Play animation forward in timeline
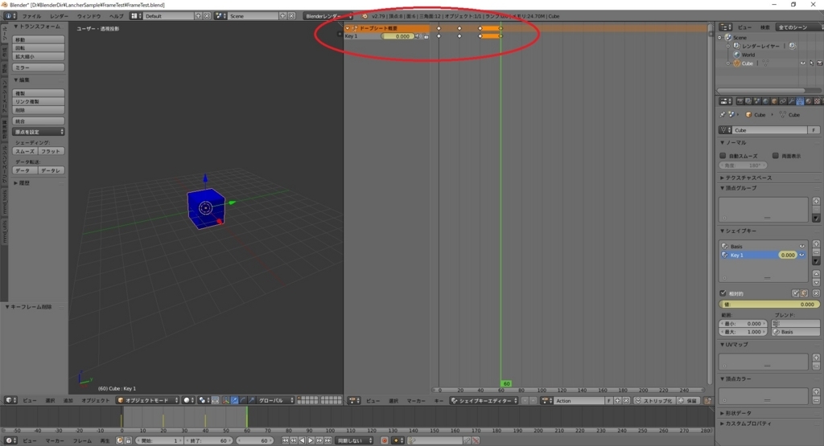Image resolution: width=824 pixels, height=446 pixels. [x=311, y=440]
